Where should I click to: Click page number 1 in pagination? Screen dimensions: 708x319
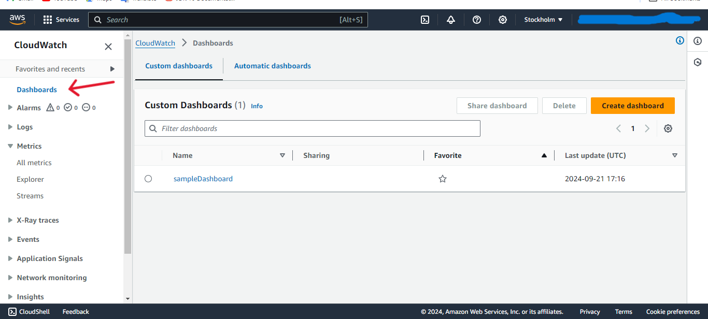(633, 128)
